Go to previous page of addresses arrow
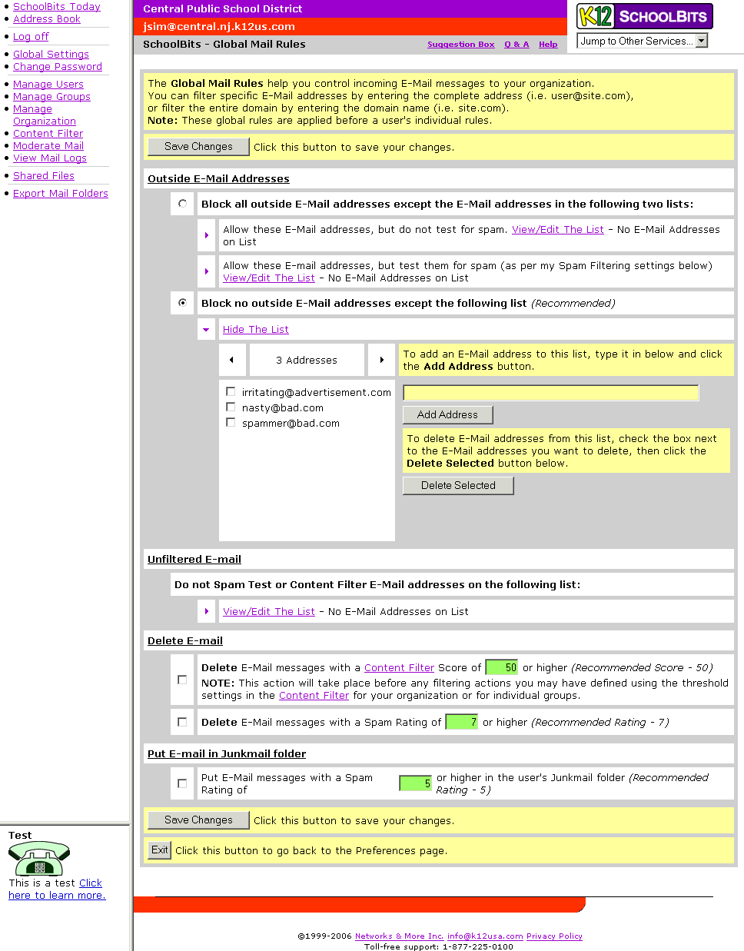This screenshot has width=744, height=951. [232, 360]
